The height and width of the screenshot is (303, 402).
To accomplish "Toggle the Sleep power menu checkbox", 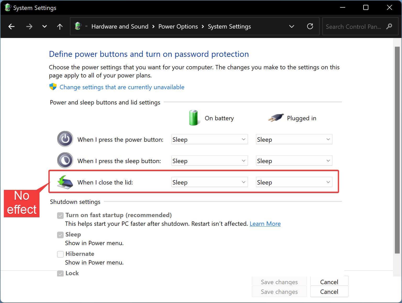I will point(60,235).
